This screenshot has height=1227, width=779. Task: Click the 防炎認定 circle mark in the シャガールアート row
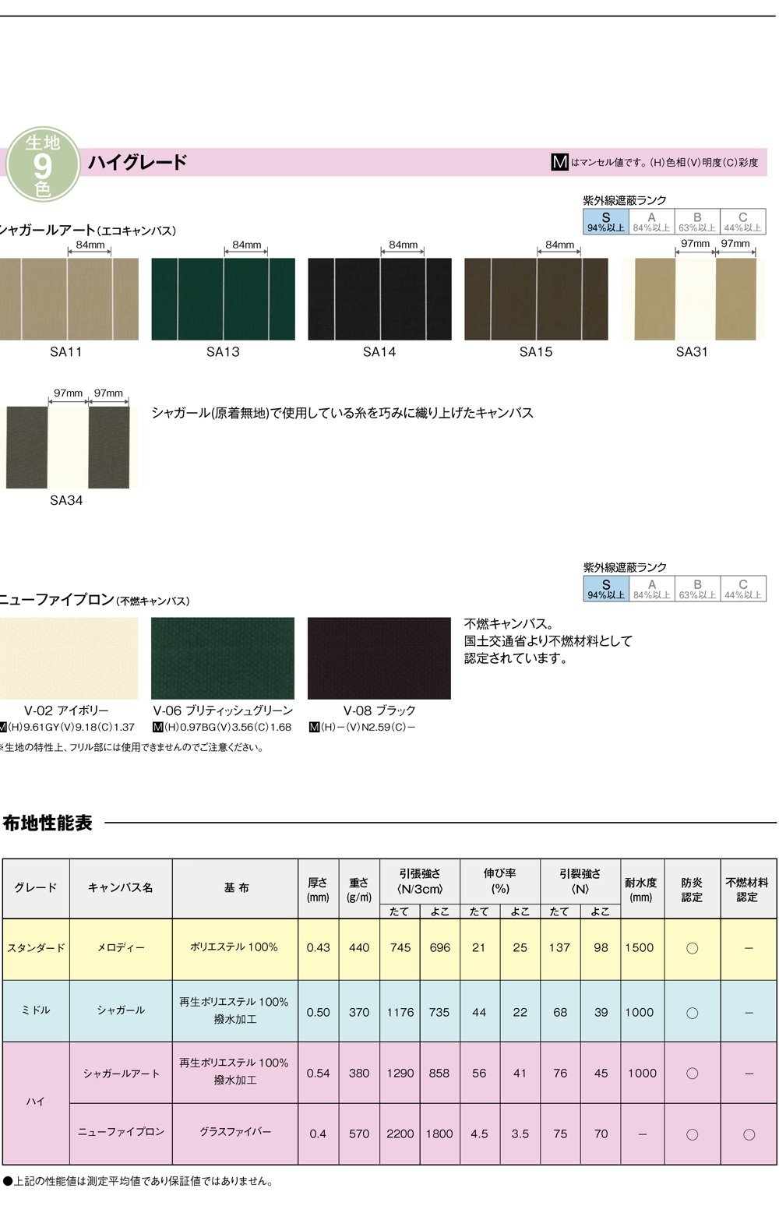tap(692, 1074)
